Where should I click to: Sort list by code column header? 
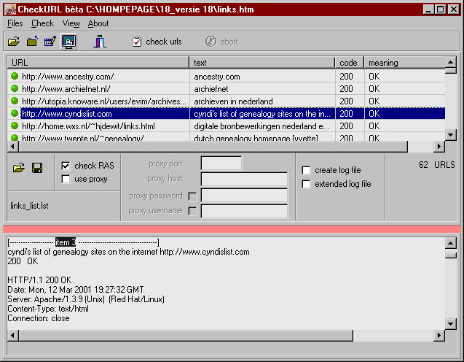[350, 63]
